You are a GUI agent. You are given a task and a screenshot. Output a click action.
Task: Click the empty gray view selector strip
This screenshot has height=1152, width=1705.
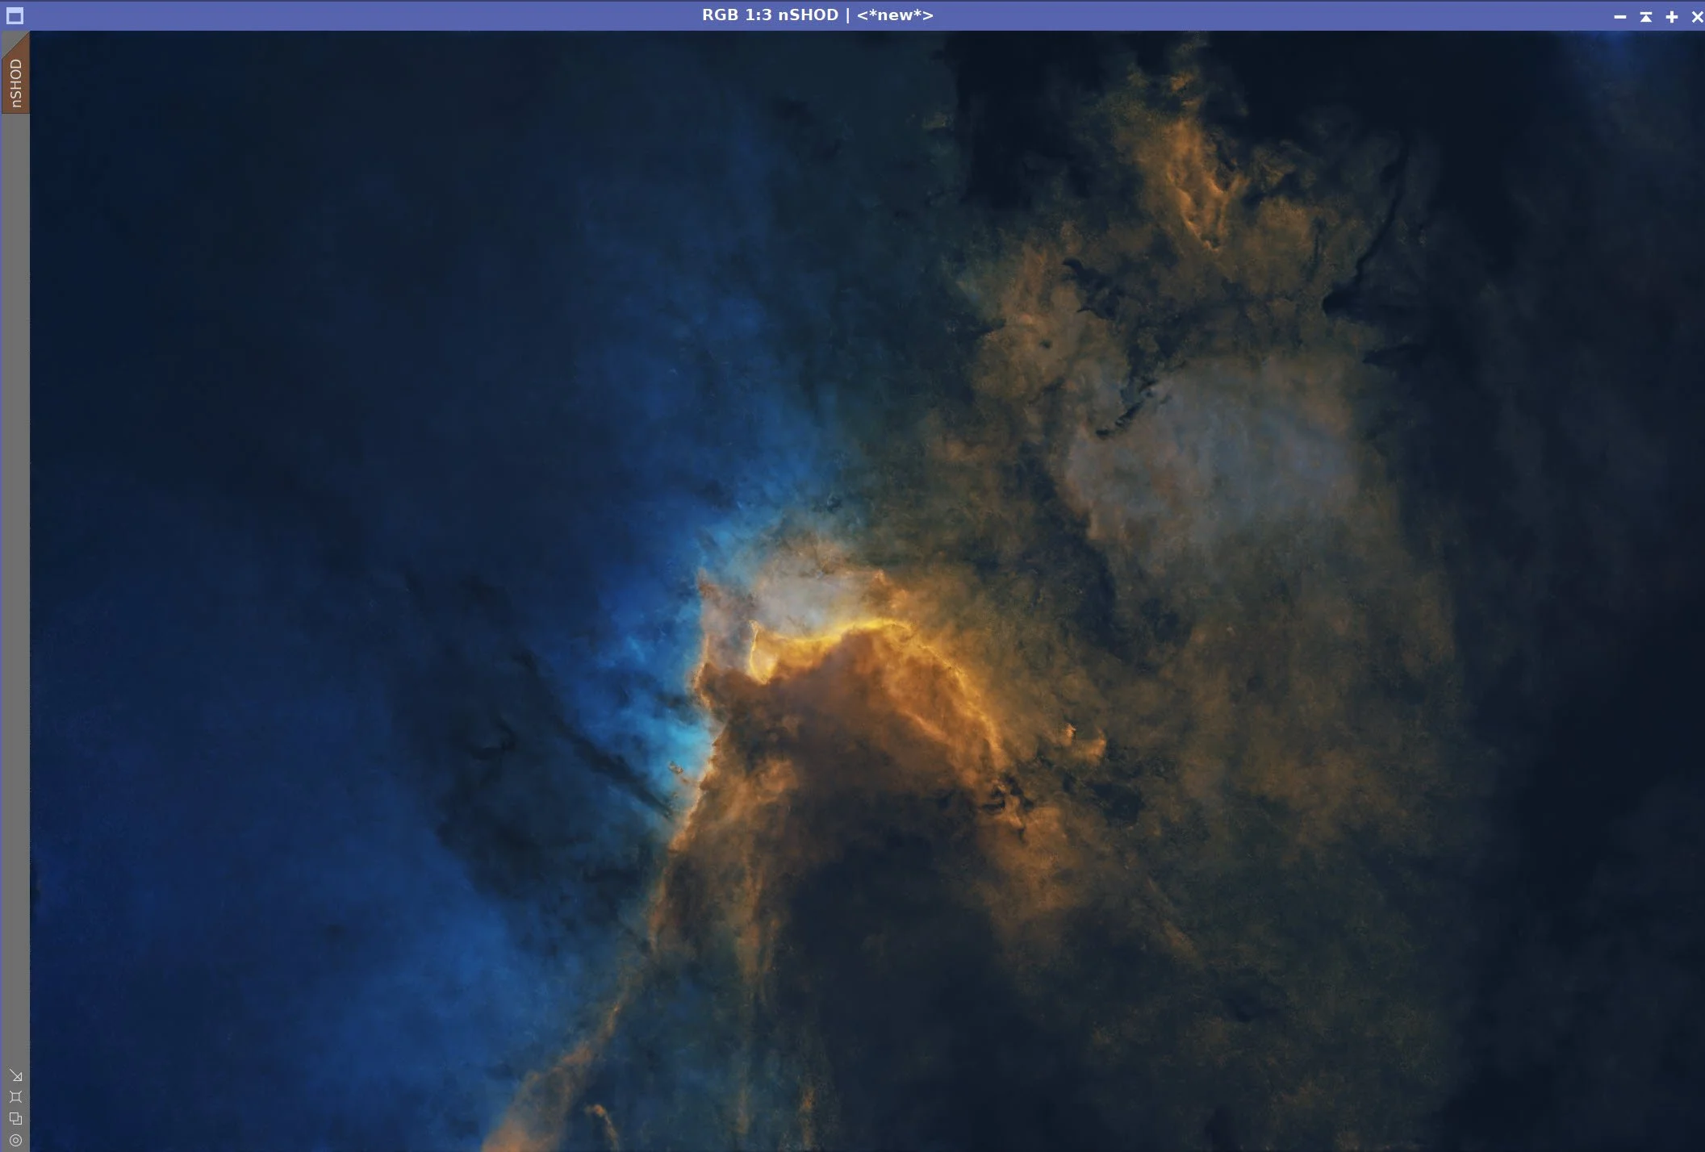coord(15,565)
